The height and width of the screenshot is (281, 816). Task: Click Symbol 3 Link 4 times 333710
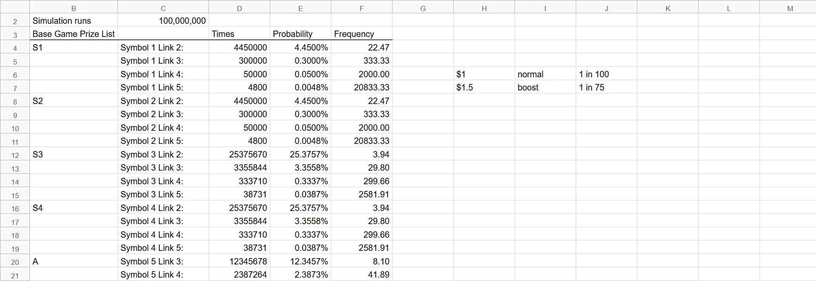click(x=239, y=181)
